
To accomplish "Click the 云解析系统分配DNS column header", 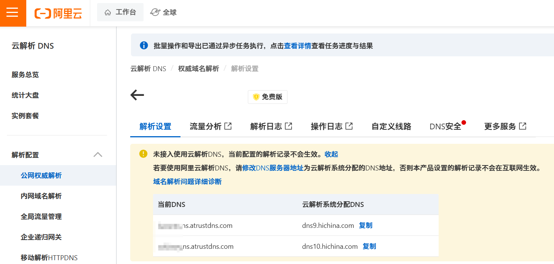I will click(333, 204).
